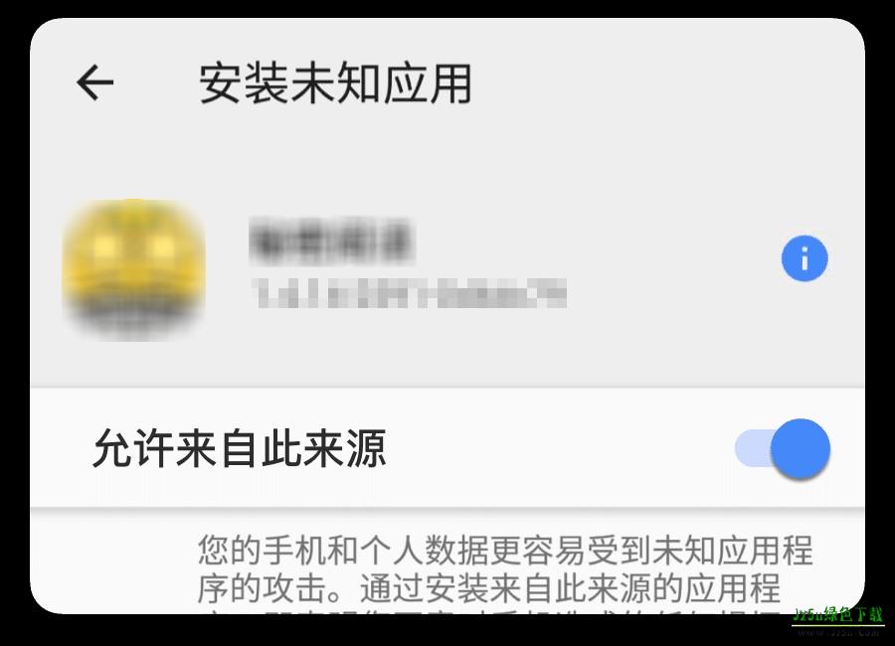Click the partially hidden third warning line
The height and width of the screenshot is (646, 895).
pyautogui.click(x=491, y=612)
